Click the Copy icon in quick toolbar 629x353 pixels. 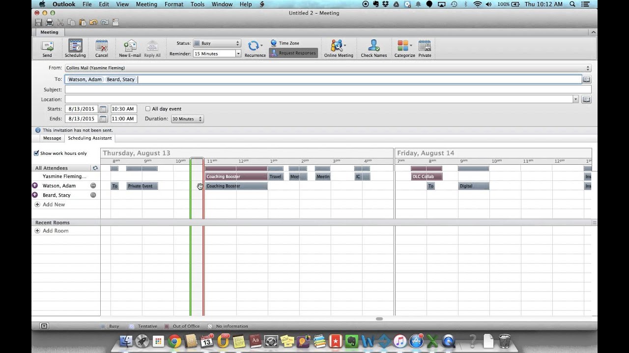tap(71, 23)
